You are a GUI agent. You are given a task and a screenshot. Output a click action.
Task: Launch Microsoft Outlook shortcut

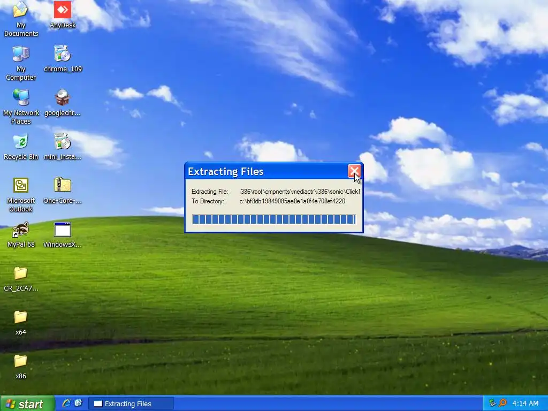pos(21,195)
